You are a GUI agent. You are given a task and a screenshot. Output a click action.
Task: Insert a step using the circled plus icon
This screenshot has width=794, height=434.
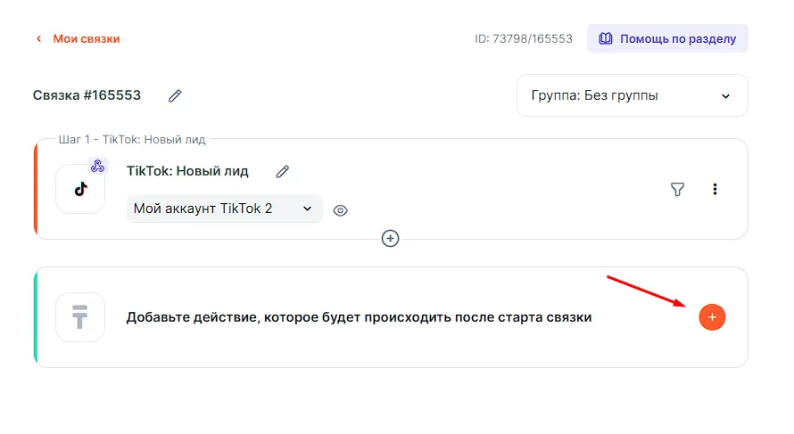390,238
